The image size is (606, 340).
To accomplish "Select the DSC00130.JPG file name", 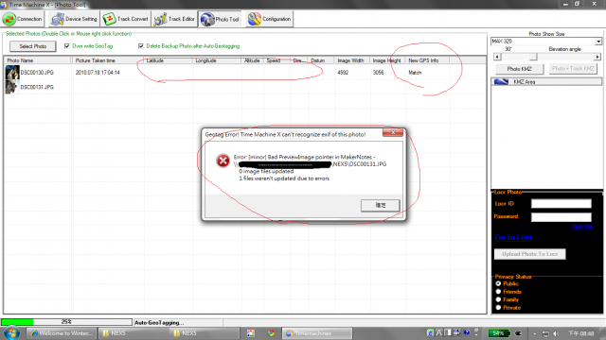I will [x=37, y=73].
